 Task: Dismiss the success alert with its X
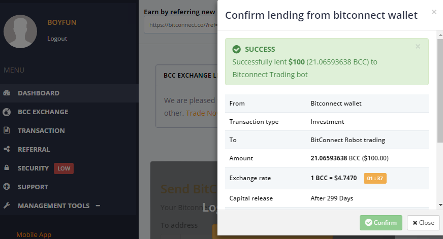tap(418, 46)
